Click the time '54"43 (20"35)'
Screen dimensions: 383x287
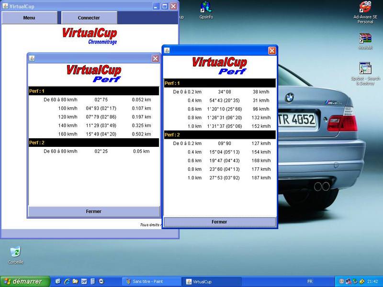point(225,100)
